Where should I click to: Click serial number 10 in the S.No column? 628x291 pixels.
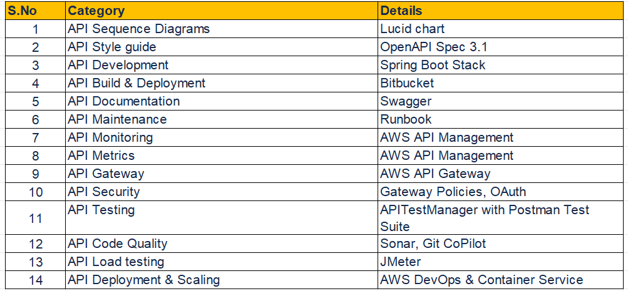[x=35, y=192]
